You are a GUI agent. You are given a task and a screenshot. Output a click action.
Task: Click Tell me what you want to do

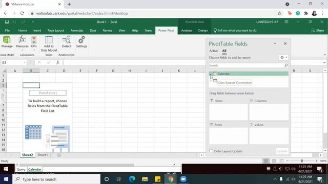coord(235,31)
